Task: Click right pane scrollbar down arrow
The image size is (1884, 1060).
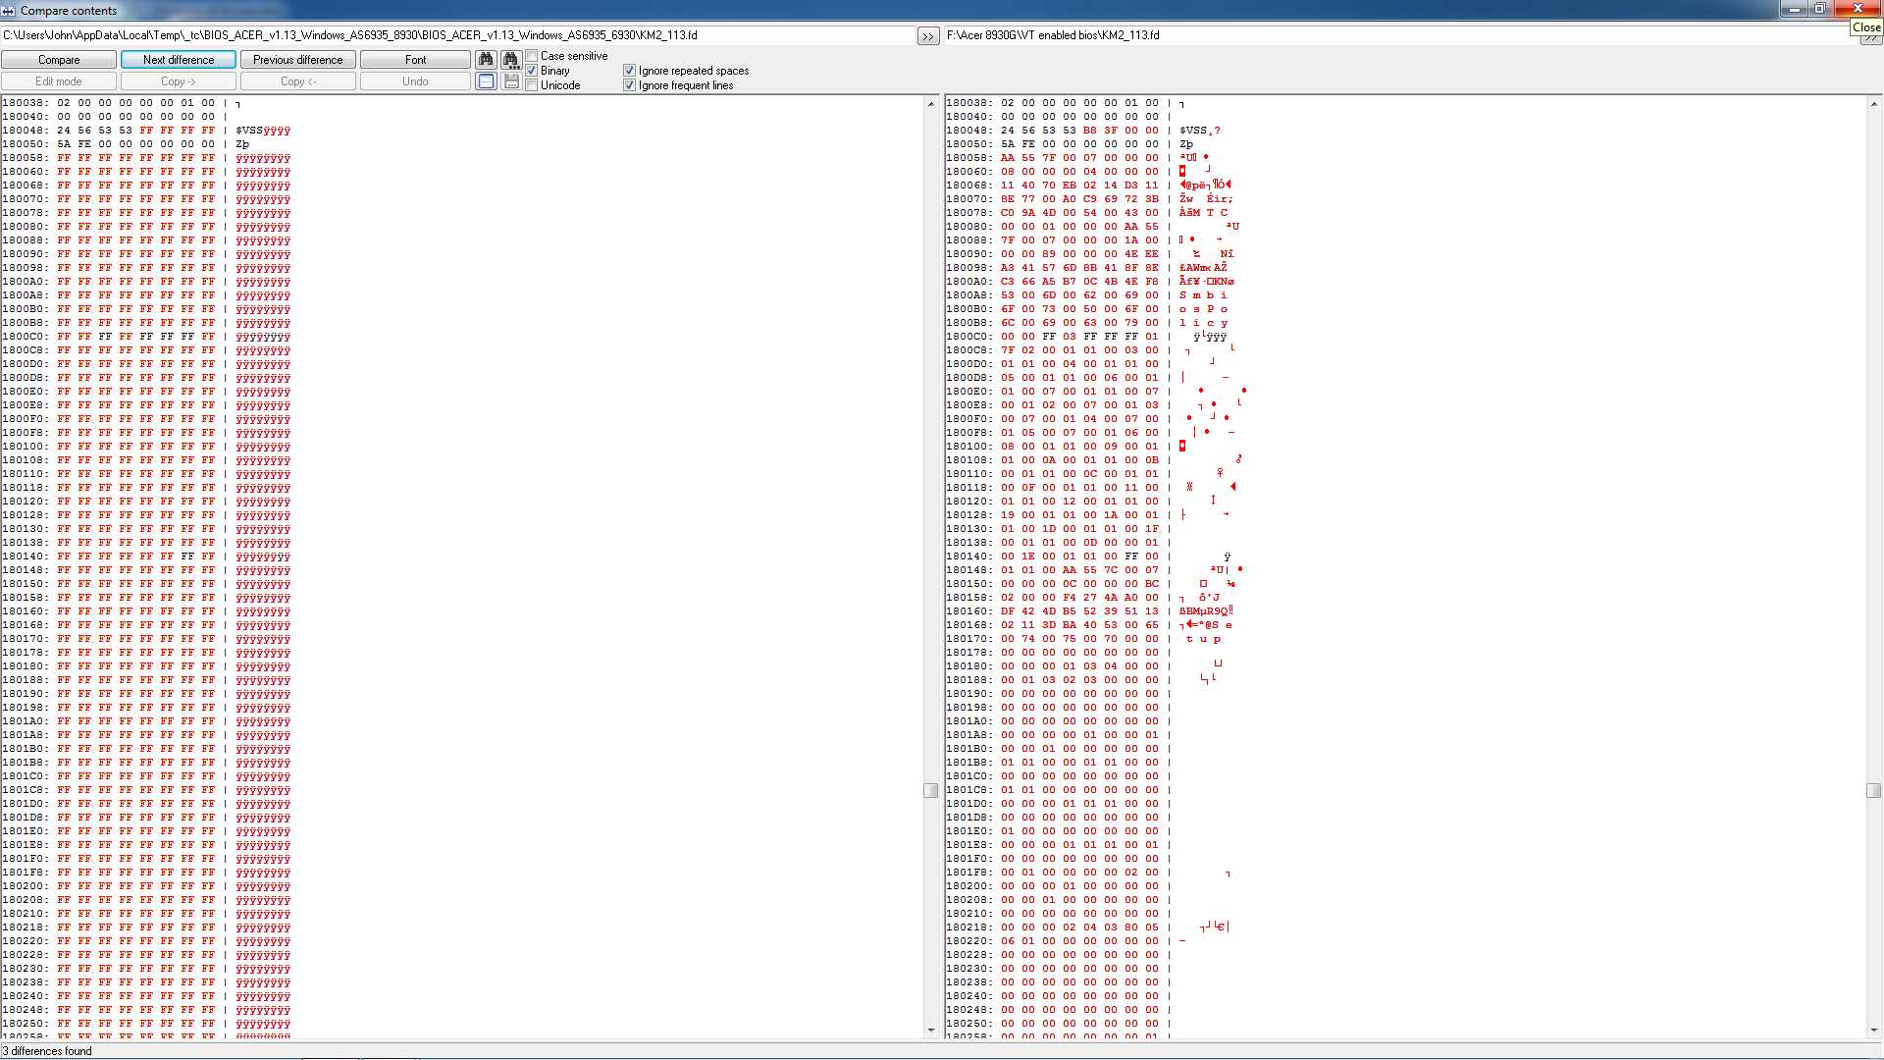Action: point(1874,1030)
